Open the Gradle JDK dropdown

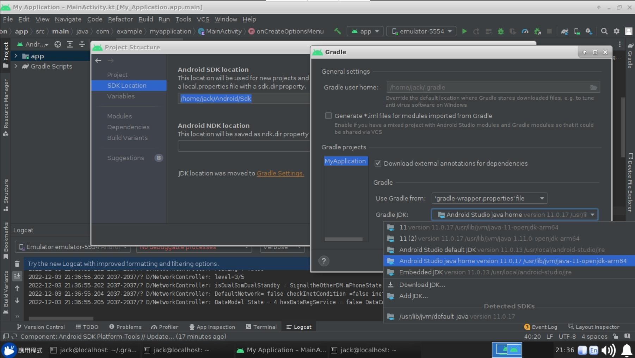point(593,215)
